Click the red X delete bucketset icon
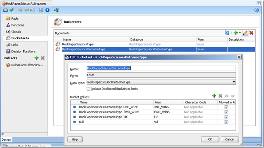Image resolution: width=264 pixels, height=148 pixels. (x=251, y=33)
